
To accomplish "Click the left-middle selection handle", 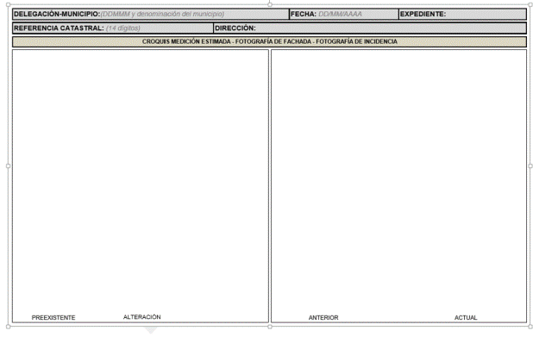I will tap(9, 166).
